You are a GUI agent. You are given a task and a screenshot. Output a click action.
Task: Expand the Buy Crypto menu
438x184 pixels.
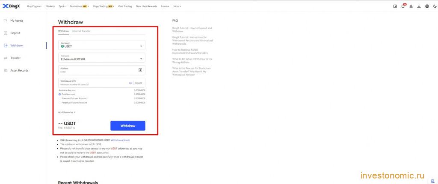click(x=34, y=6)
